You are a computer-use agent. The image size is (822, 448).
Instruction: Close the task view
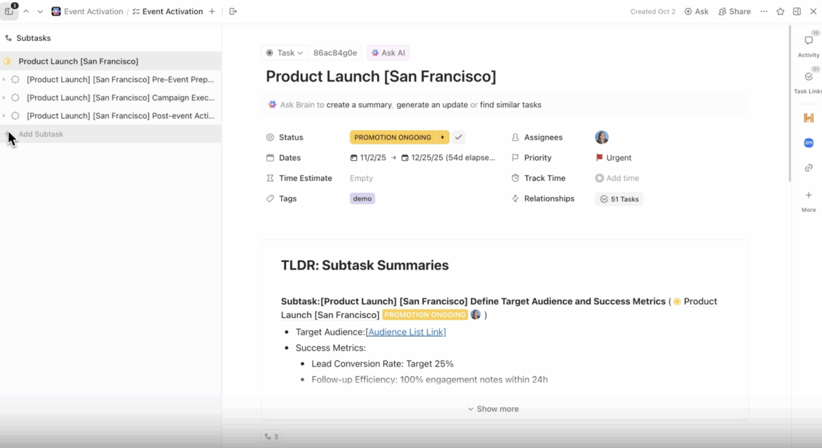[813, 11]
